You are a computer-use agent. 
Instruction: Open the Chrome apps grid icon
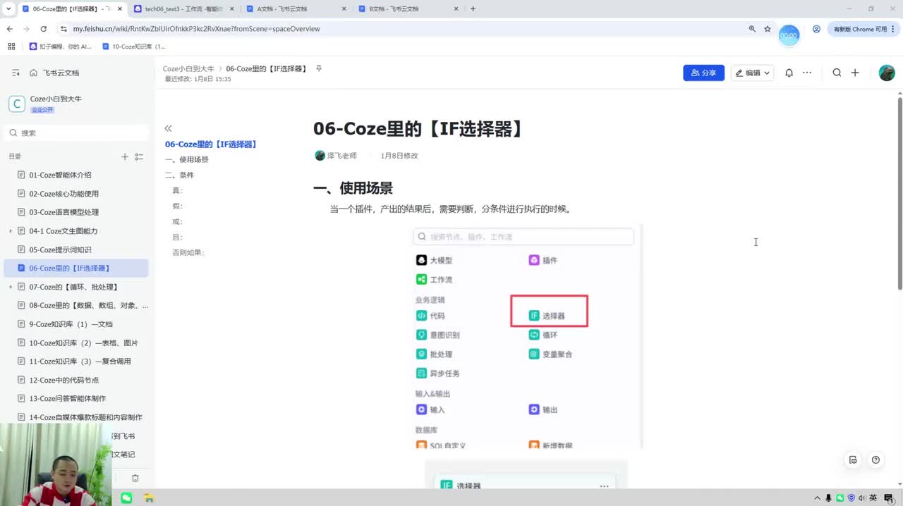(x=11, y=47)
